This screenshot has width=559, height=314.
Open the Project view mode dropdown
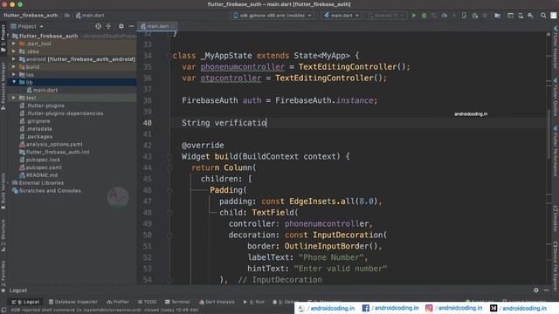pos(27,26)
